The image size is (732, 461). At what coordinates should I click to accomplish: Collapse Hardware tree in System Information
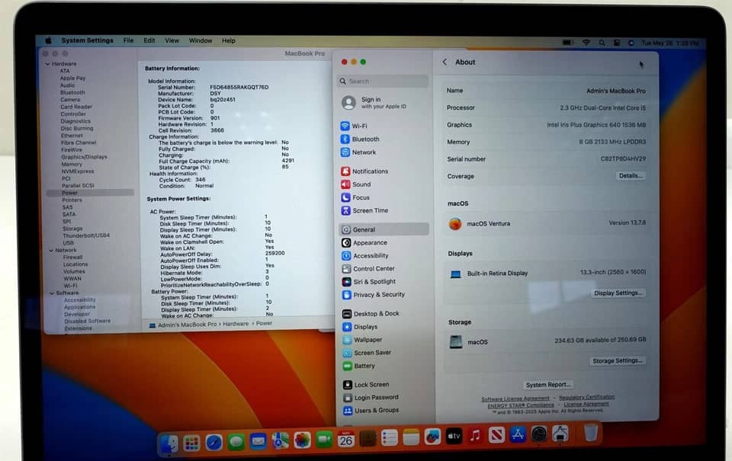coord(47,64)
